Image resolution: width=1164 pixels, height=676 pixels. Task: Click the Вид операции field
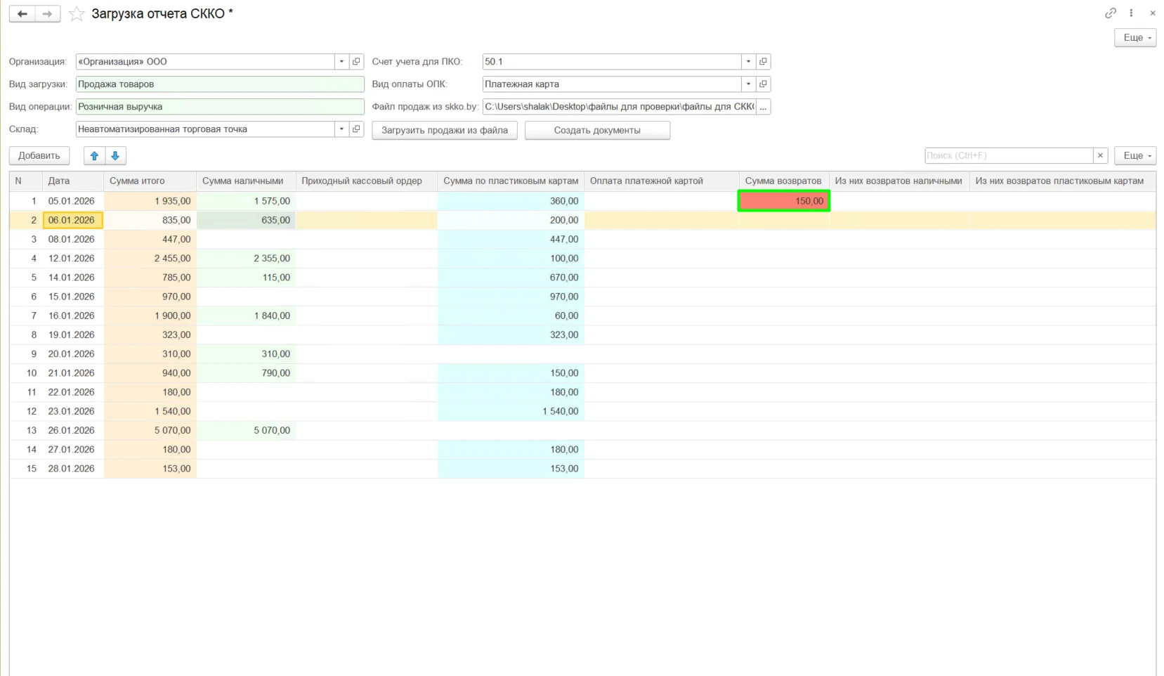point(220,107)
